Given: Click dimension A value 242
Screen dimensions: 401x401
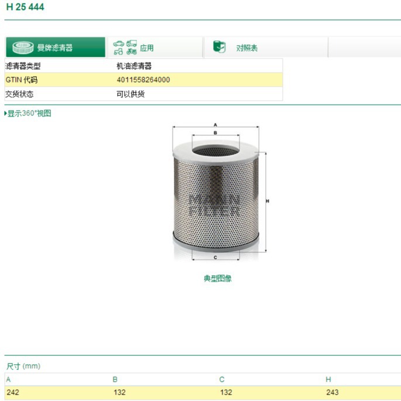Looking at the screenshot, I should 13,392.
